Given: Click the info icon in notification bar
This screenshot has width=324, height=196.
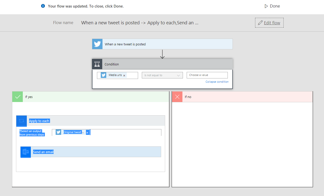Looking at the screenshot, I should tap(43, 6).
